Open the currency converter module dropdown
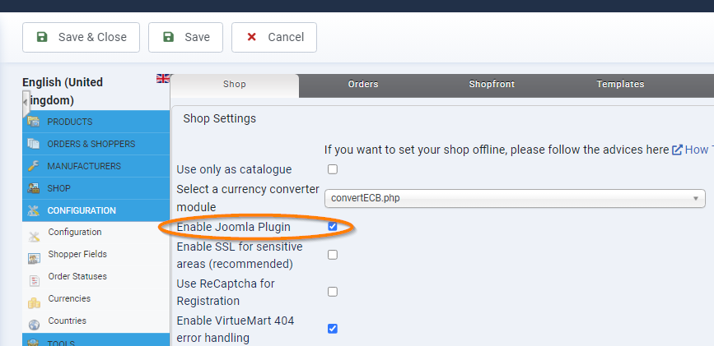 tap(515, 198)
